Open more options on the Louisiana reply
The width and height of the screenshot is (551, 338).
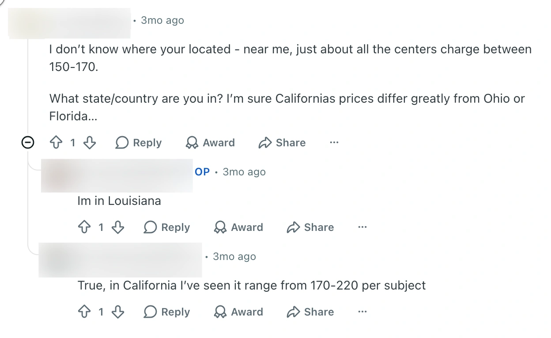(x=362, y=227)
